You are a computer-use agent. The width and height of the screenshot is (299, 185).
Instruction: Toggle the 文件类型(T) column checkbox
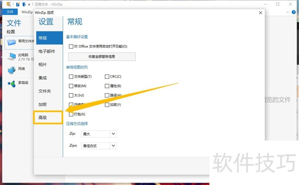point(71,77)
